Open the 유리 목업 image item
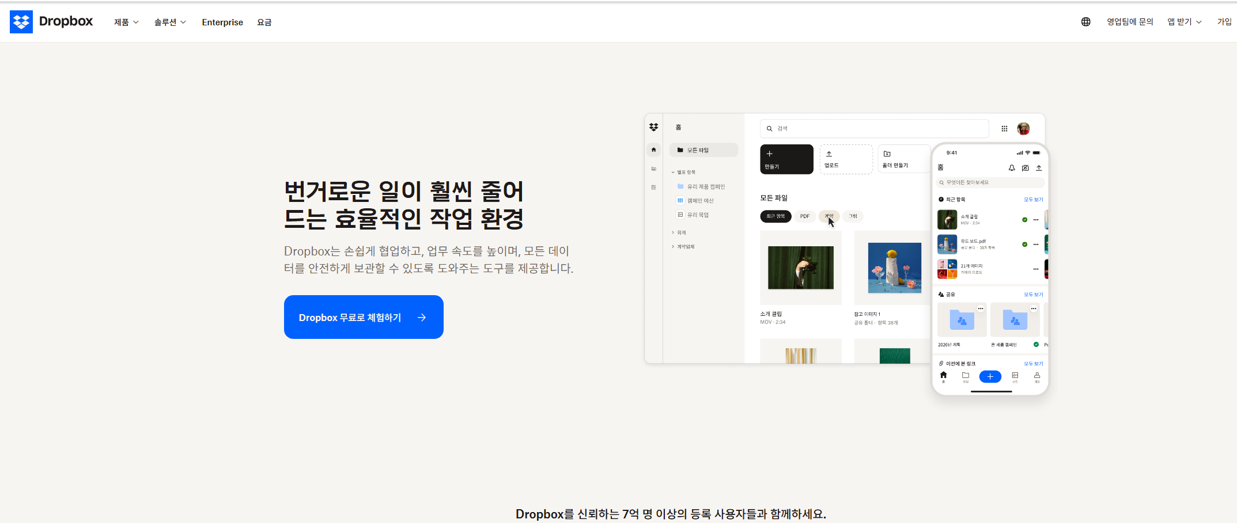This screenshot has height=523, width=1237. (693, 215)
